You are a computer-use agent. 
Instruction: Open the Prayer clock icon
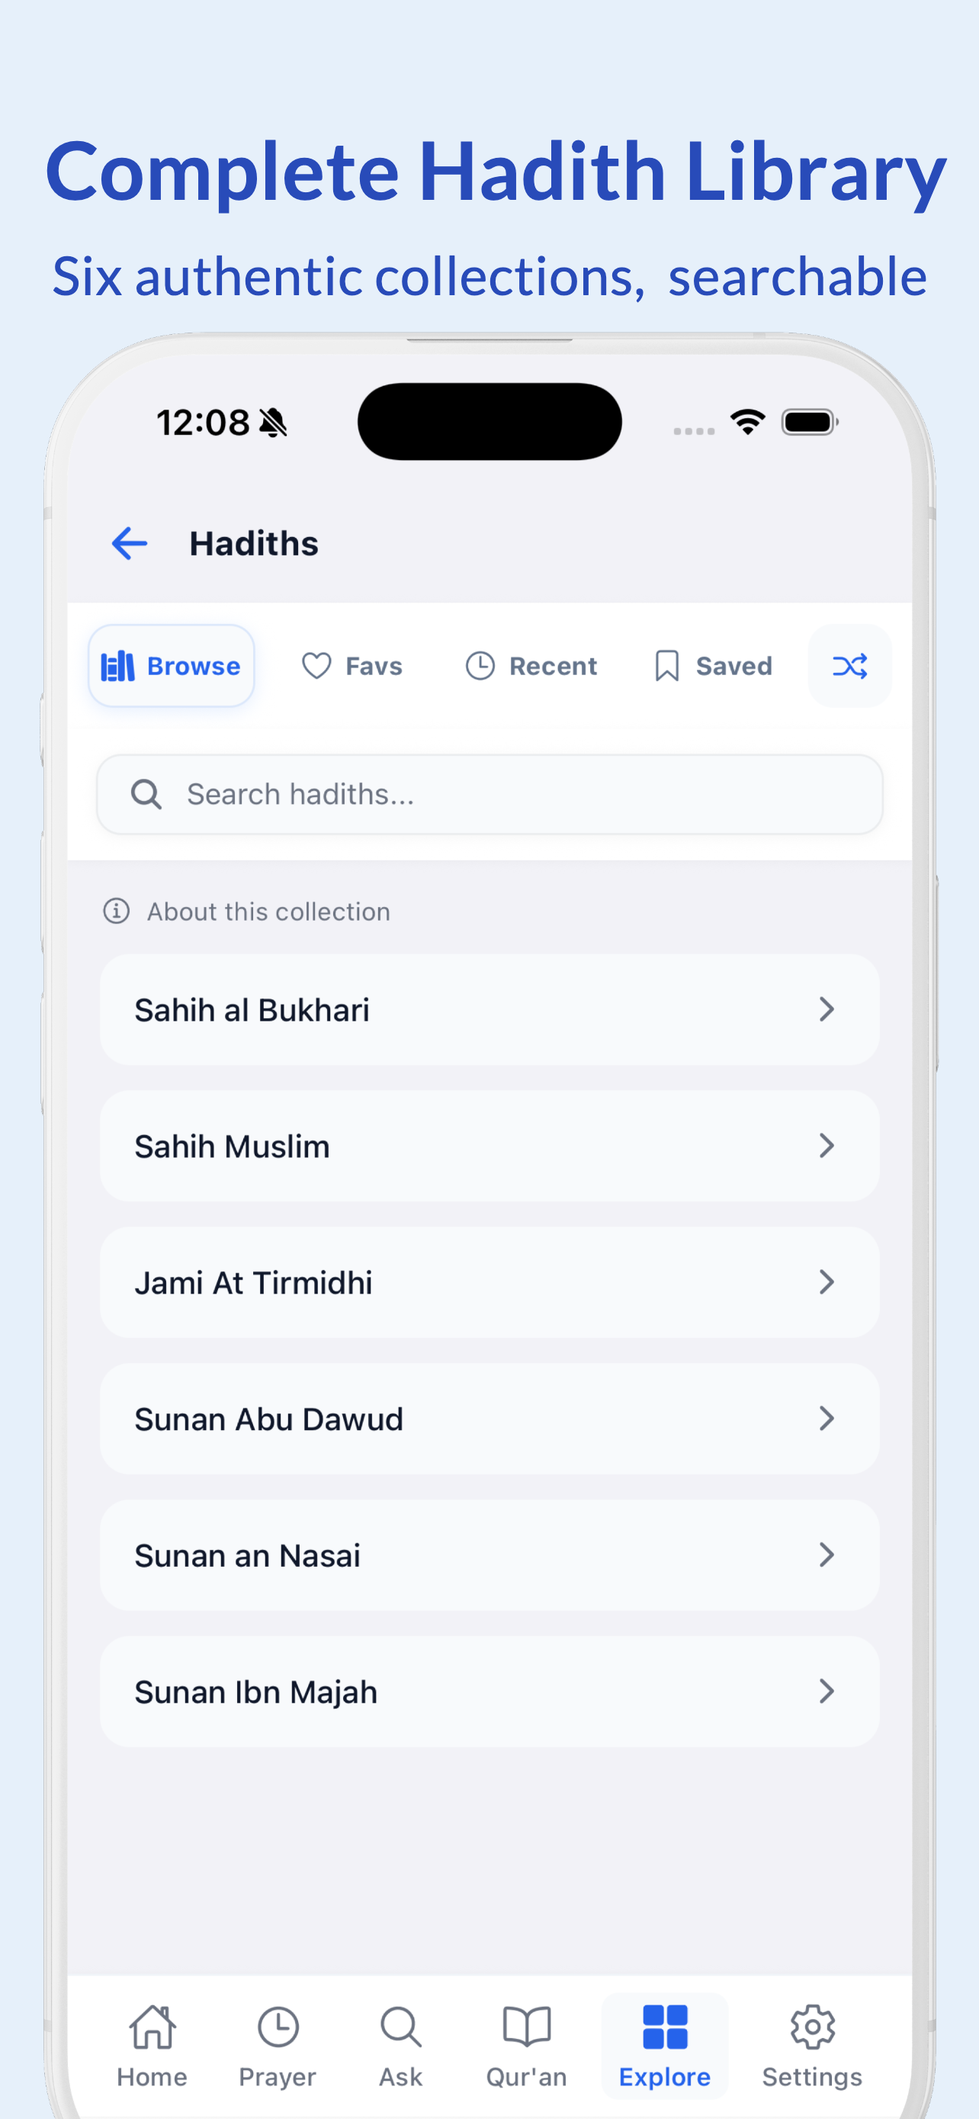click(278, 2026)
